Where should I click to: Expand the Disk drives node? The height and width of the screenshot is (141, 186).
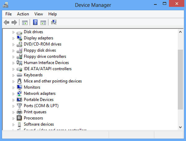13,32
